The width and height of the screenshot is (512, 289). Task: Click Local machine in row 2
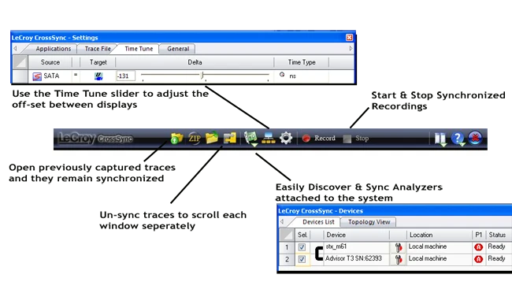click(428, 258)
